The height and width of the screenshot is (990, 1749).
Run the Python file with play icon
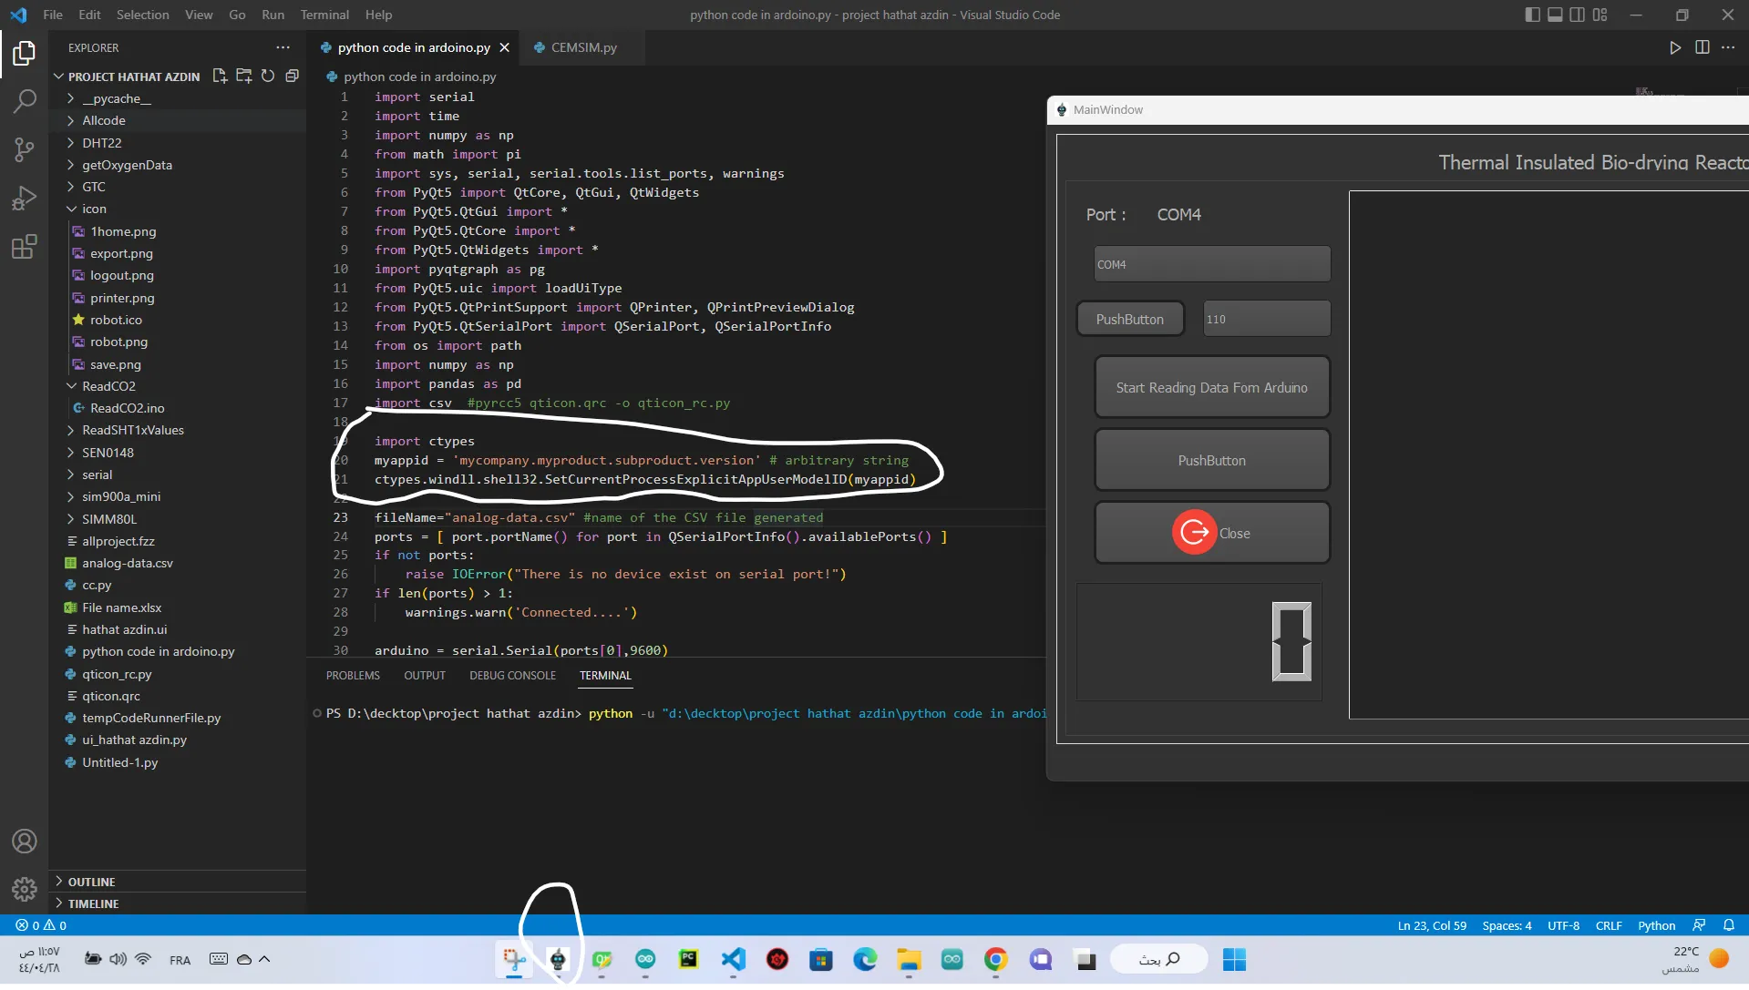pos(1674,47)
